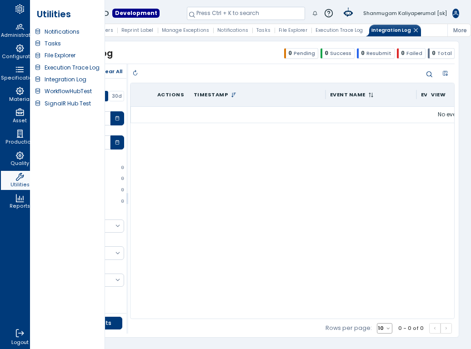Sort by the Timestamp column descending icon
Viewport: 471px width, 349px height.
[233, 95]
